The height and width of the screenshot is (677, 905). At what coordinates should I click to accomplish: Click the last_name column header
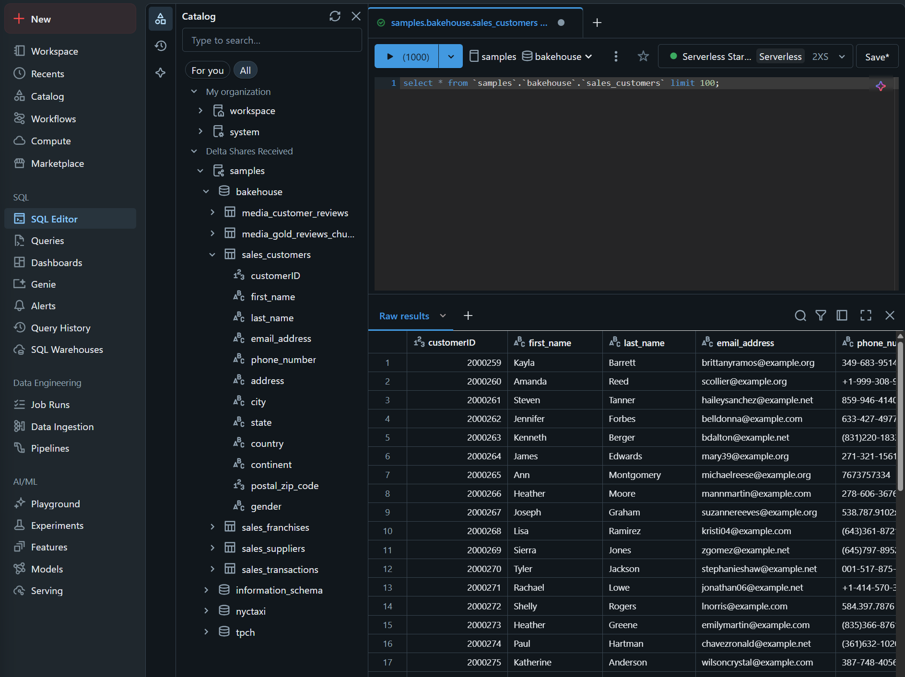click(x=649, y=342)
